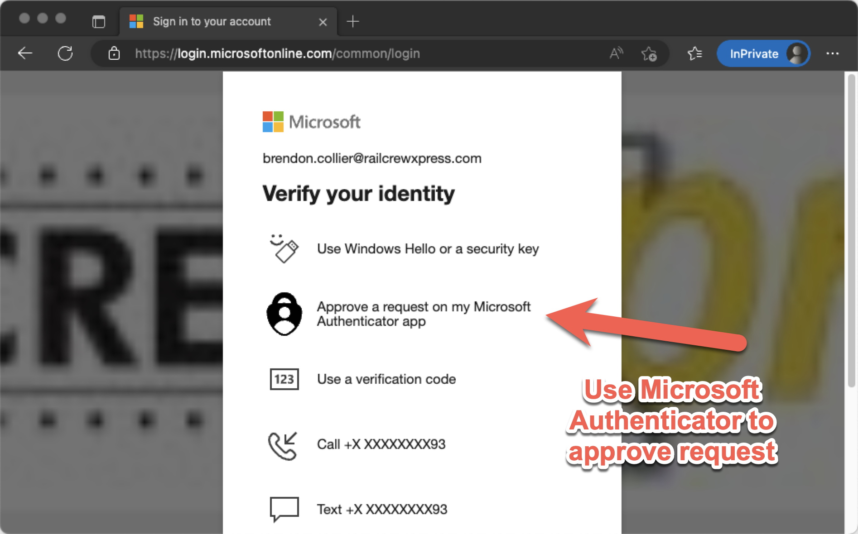Viewport: 858px width, 534px height.
Task: View site information lock icon
Action: 114,53
